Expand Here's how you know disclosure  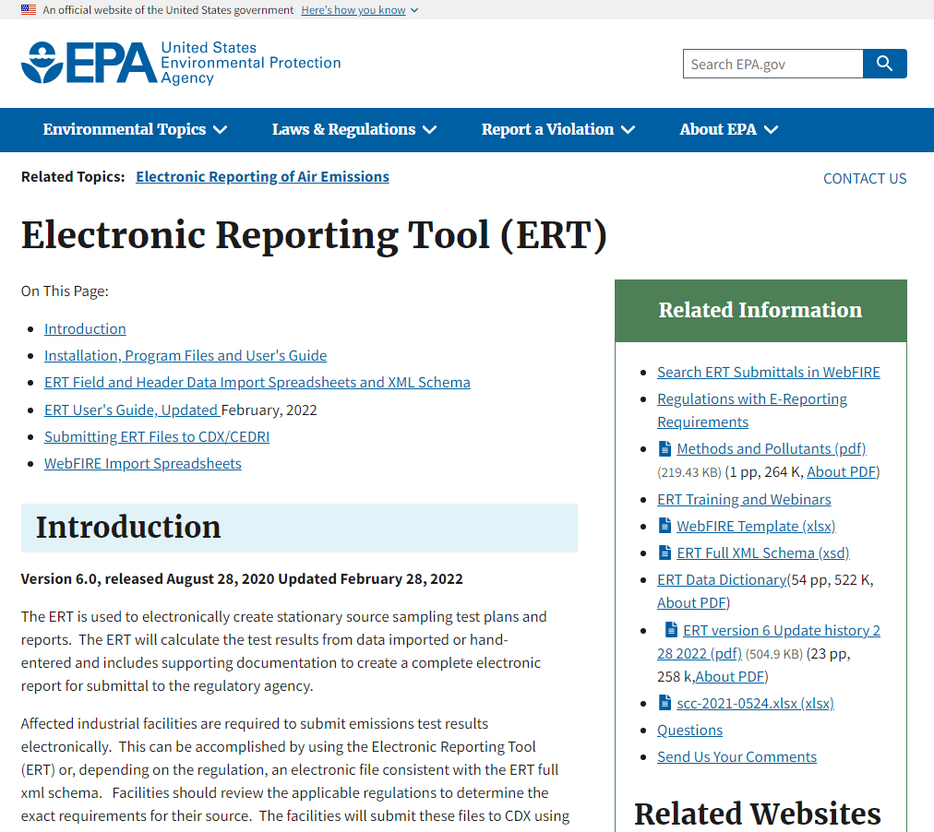(360, 10)
